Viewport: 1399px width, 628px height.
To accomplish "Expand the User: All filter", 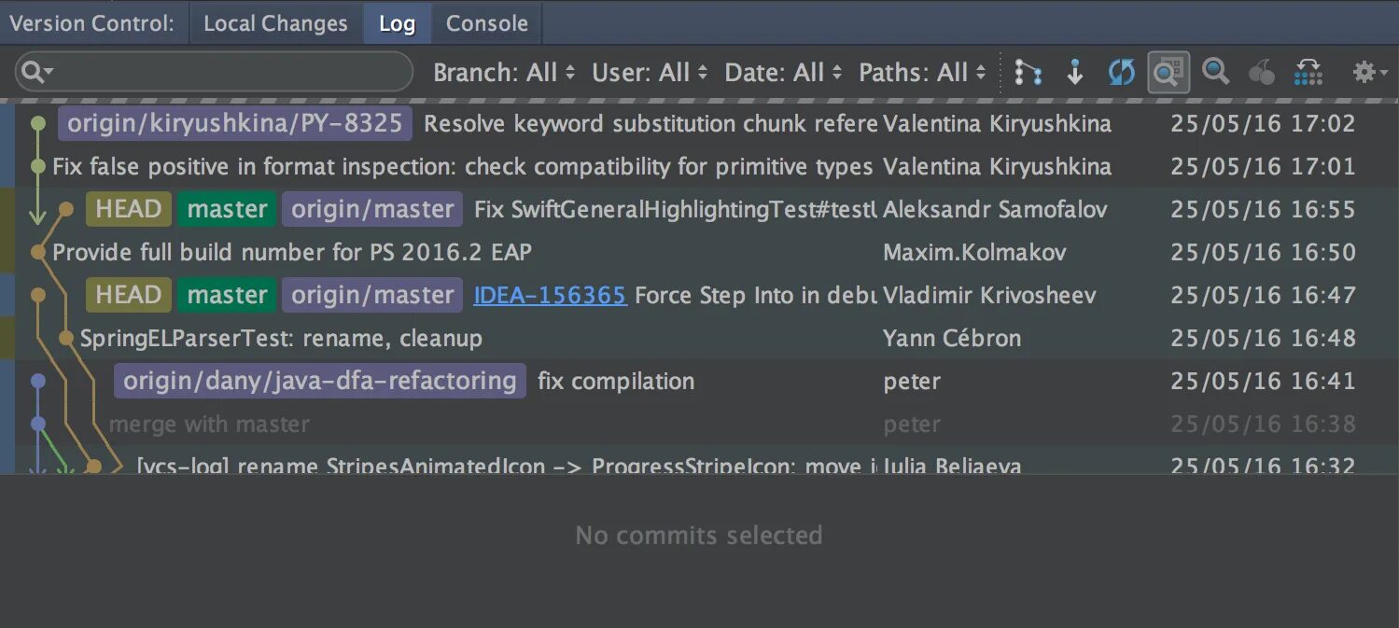I will 650,73.
